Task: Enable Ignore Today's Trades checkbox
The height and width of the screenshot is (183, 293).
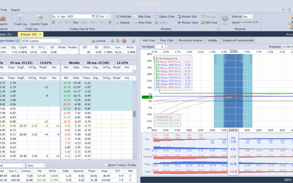Action: [x=106, y=165]
